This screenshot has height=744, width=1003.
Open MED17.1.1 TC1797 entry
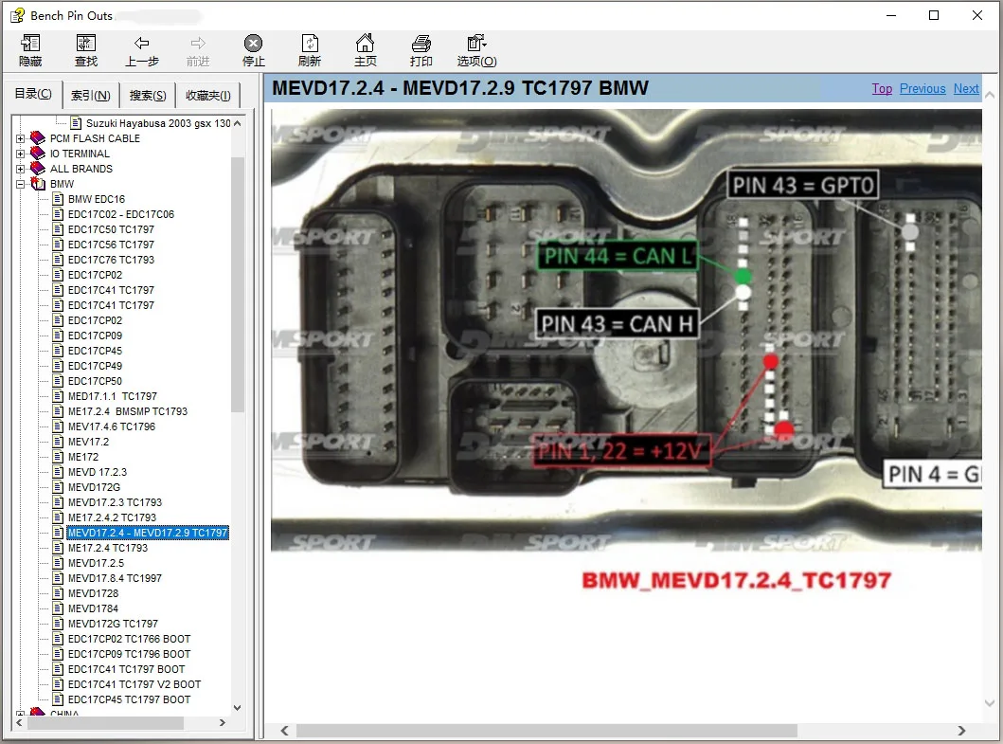click(113, 396)
